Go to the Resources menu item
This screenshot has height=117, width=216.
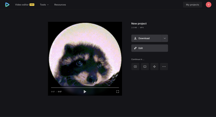(x=60, y=5)
